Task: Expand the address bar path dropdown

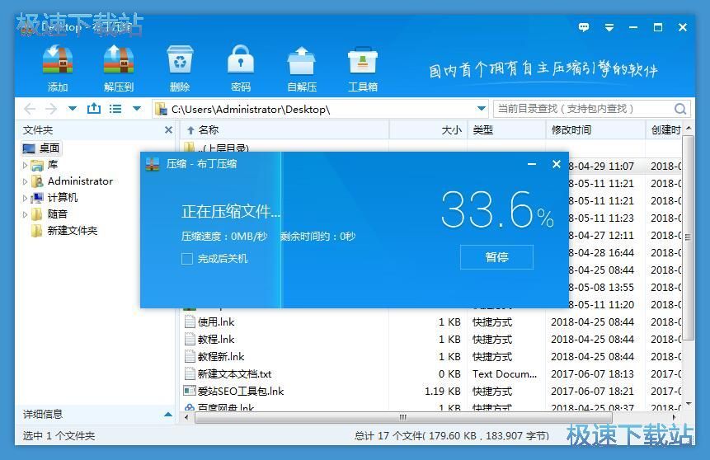Action: click(x=482, y=109)
